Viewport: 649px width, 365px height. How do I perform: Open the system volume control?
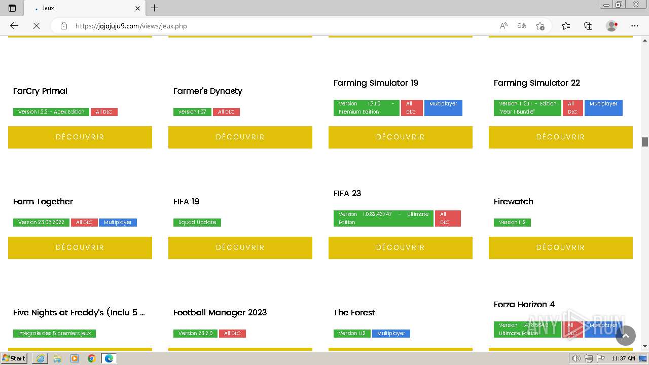[576, 358]
